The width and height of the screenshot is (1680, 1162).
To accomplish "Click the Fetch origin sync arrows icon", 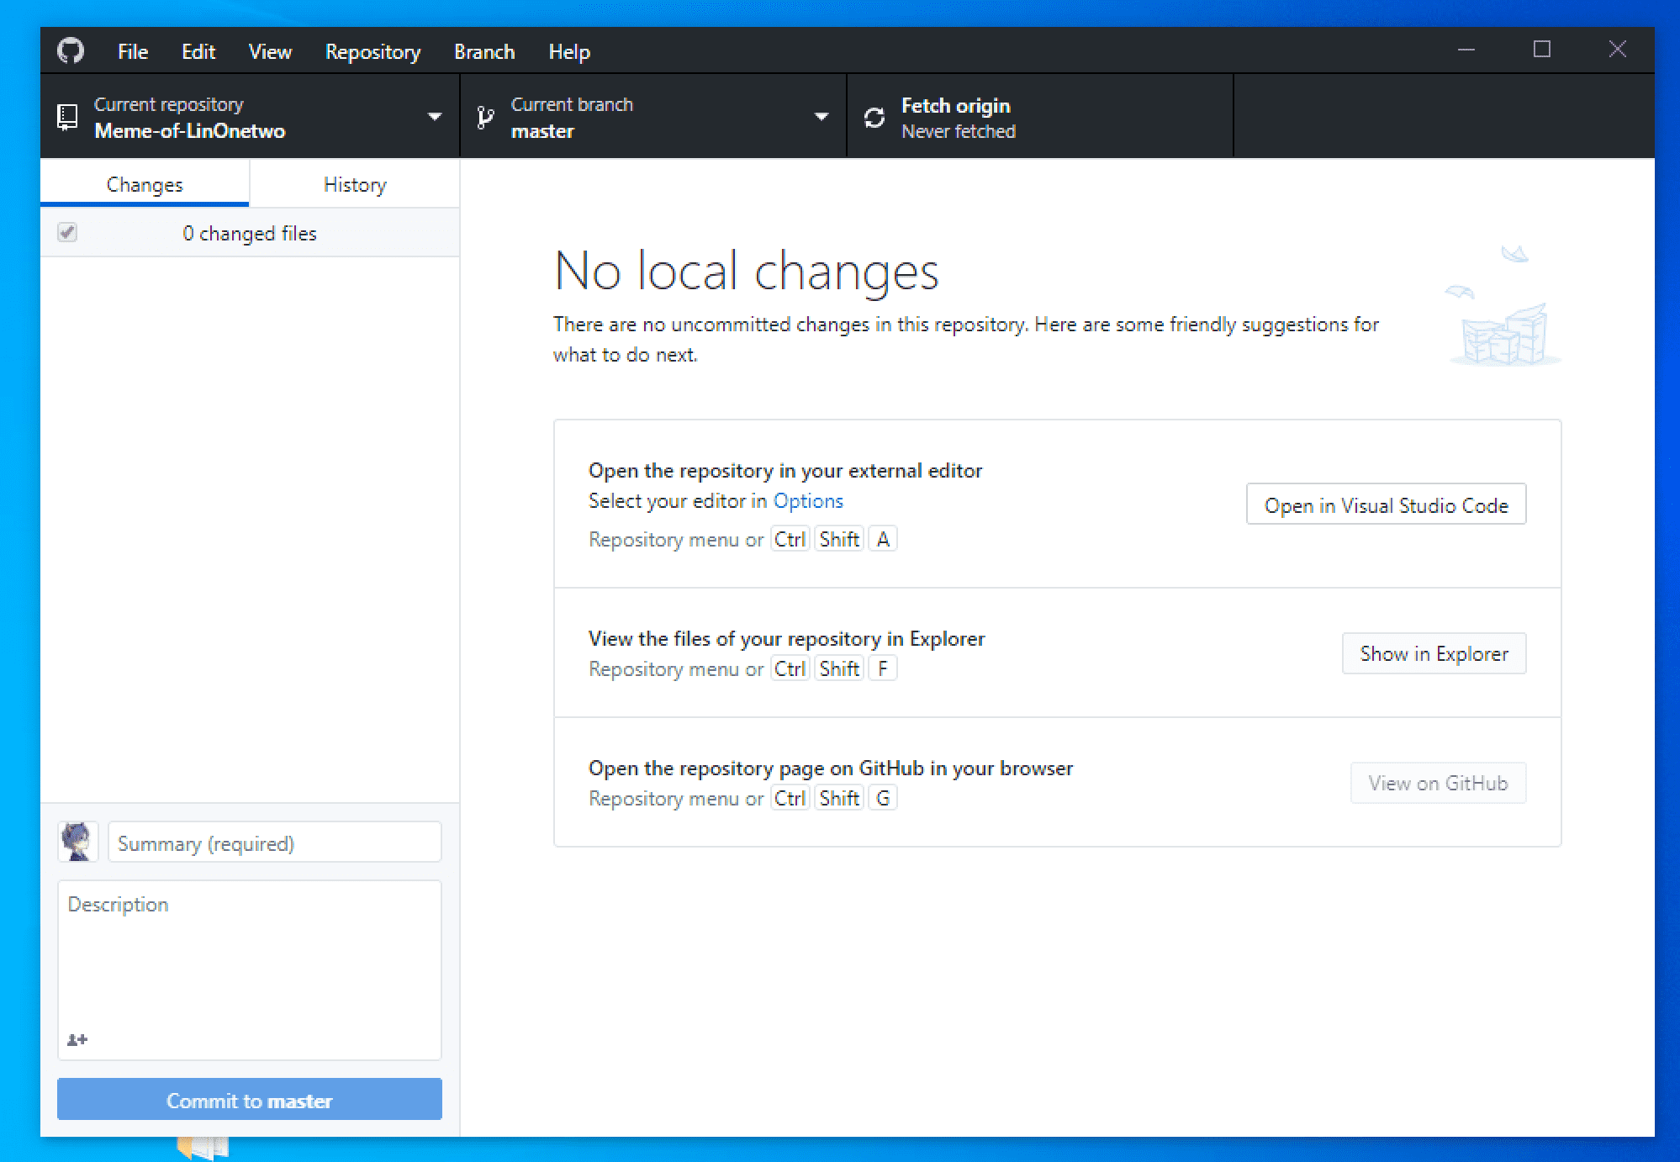I will coord(874,118).
